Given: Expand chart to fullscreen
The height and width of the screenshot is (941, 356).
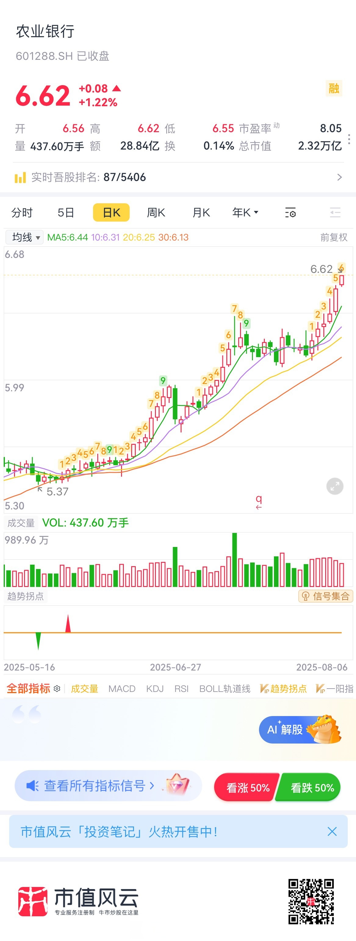Looking at the screenshot, I should (334, 486).
